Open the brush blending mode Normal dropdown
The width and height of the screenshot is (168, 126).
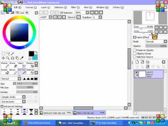coord(20,79)
